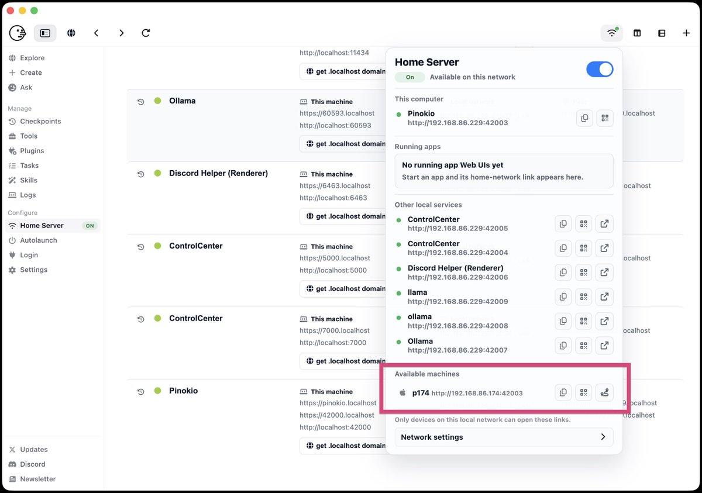702x493 pixels.
Task: Click get .localhost domain for ControlCenter 5000
Action: click(343, 289)
